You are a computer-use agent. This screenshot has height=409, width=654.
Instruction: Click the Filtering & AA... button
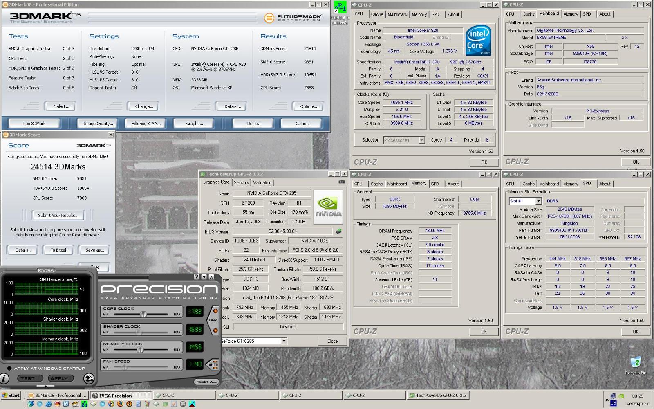(x=146, y=124)
